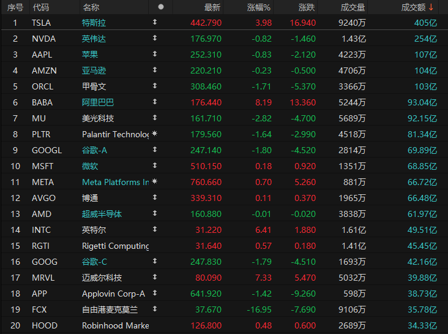
Task: Sort by the 序号 column header
Action: coord(15,7)
